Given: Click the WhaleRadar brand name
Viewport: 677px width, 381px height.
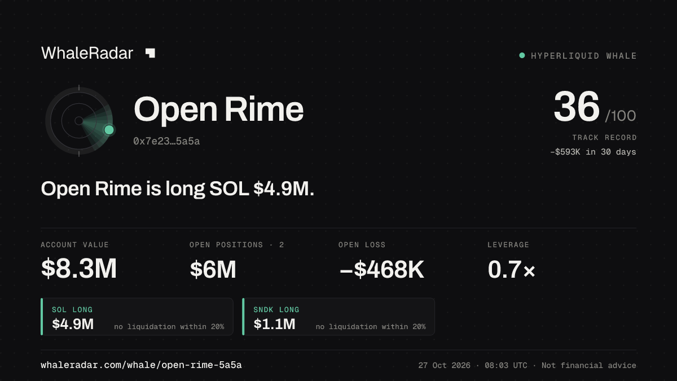Looking at the screenshot, I should click(x=87, y=53).
